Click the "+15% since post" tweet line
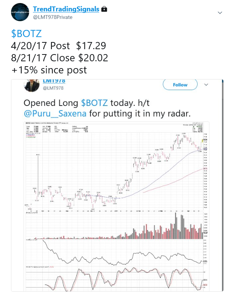Screen dimensions: 237x297 [x=49, y=70]
